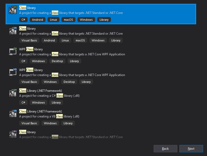Click C# WPF Class library description text

72,54
